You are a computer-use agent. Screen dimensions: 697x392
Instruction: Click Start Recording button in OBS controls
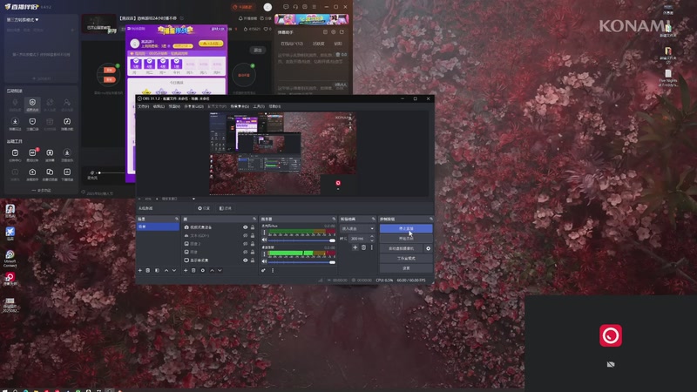click(x=406, y=239)
